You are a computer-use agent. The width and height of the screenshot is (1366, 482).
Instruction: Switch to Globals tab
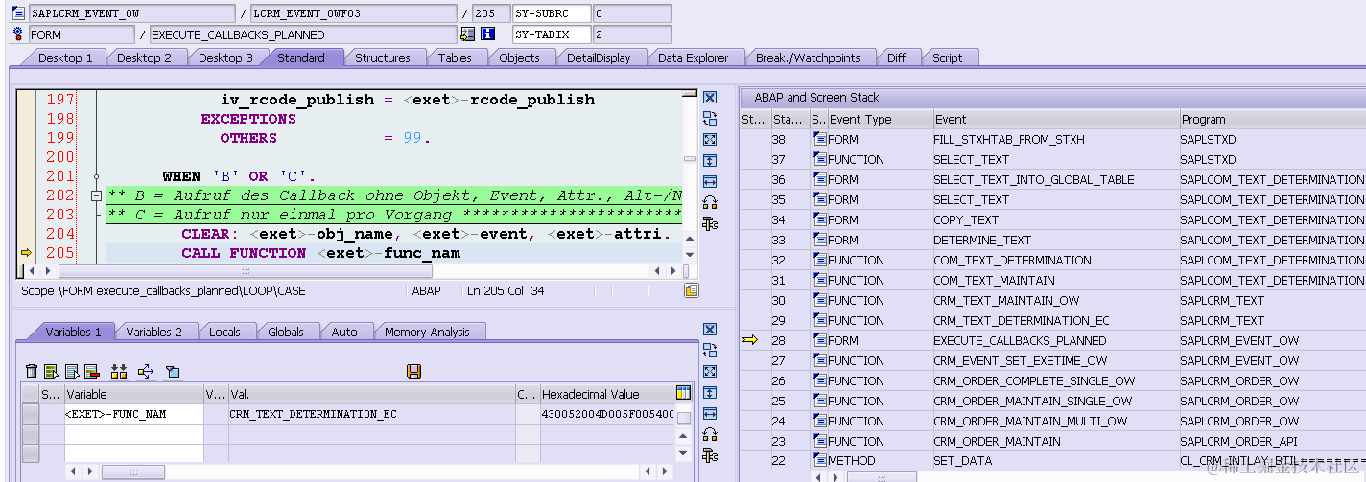tap(286, 332)
